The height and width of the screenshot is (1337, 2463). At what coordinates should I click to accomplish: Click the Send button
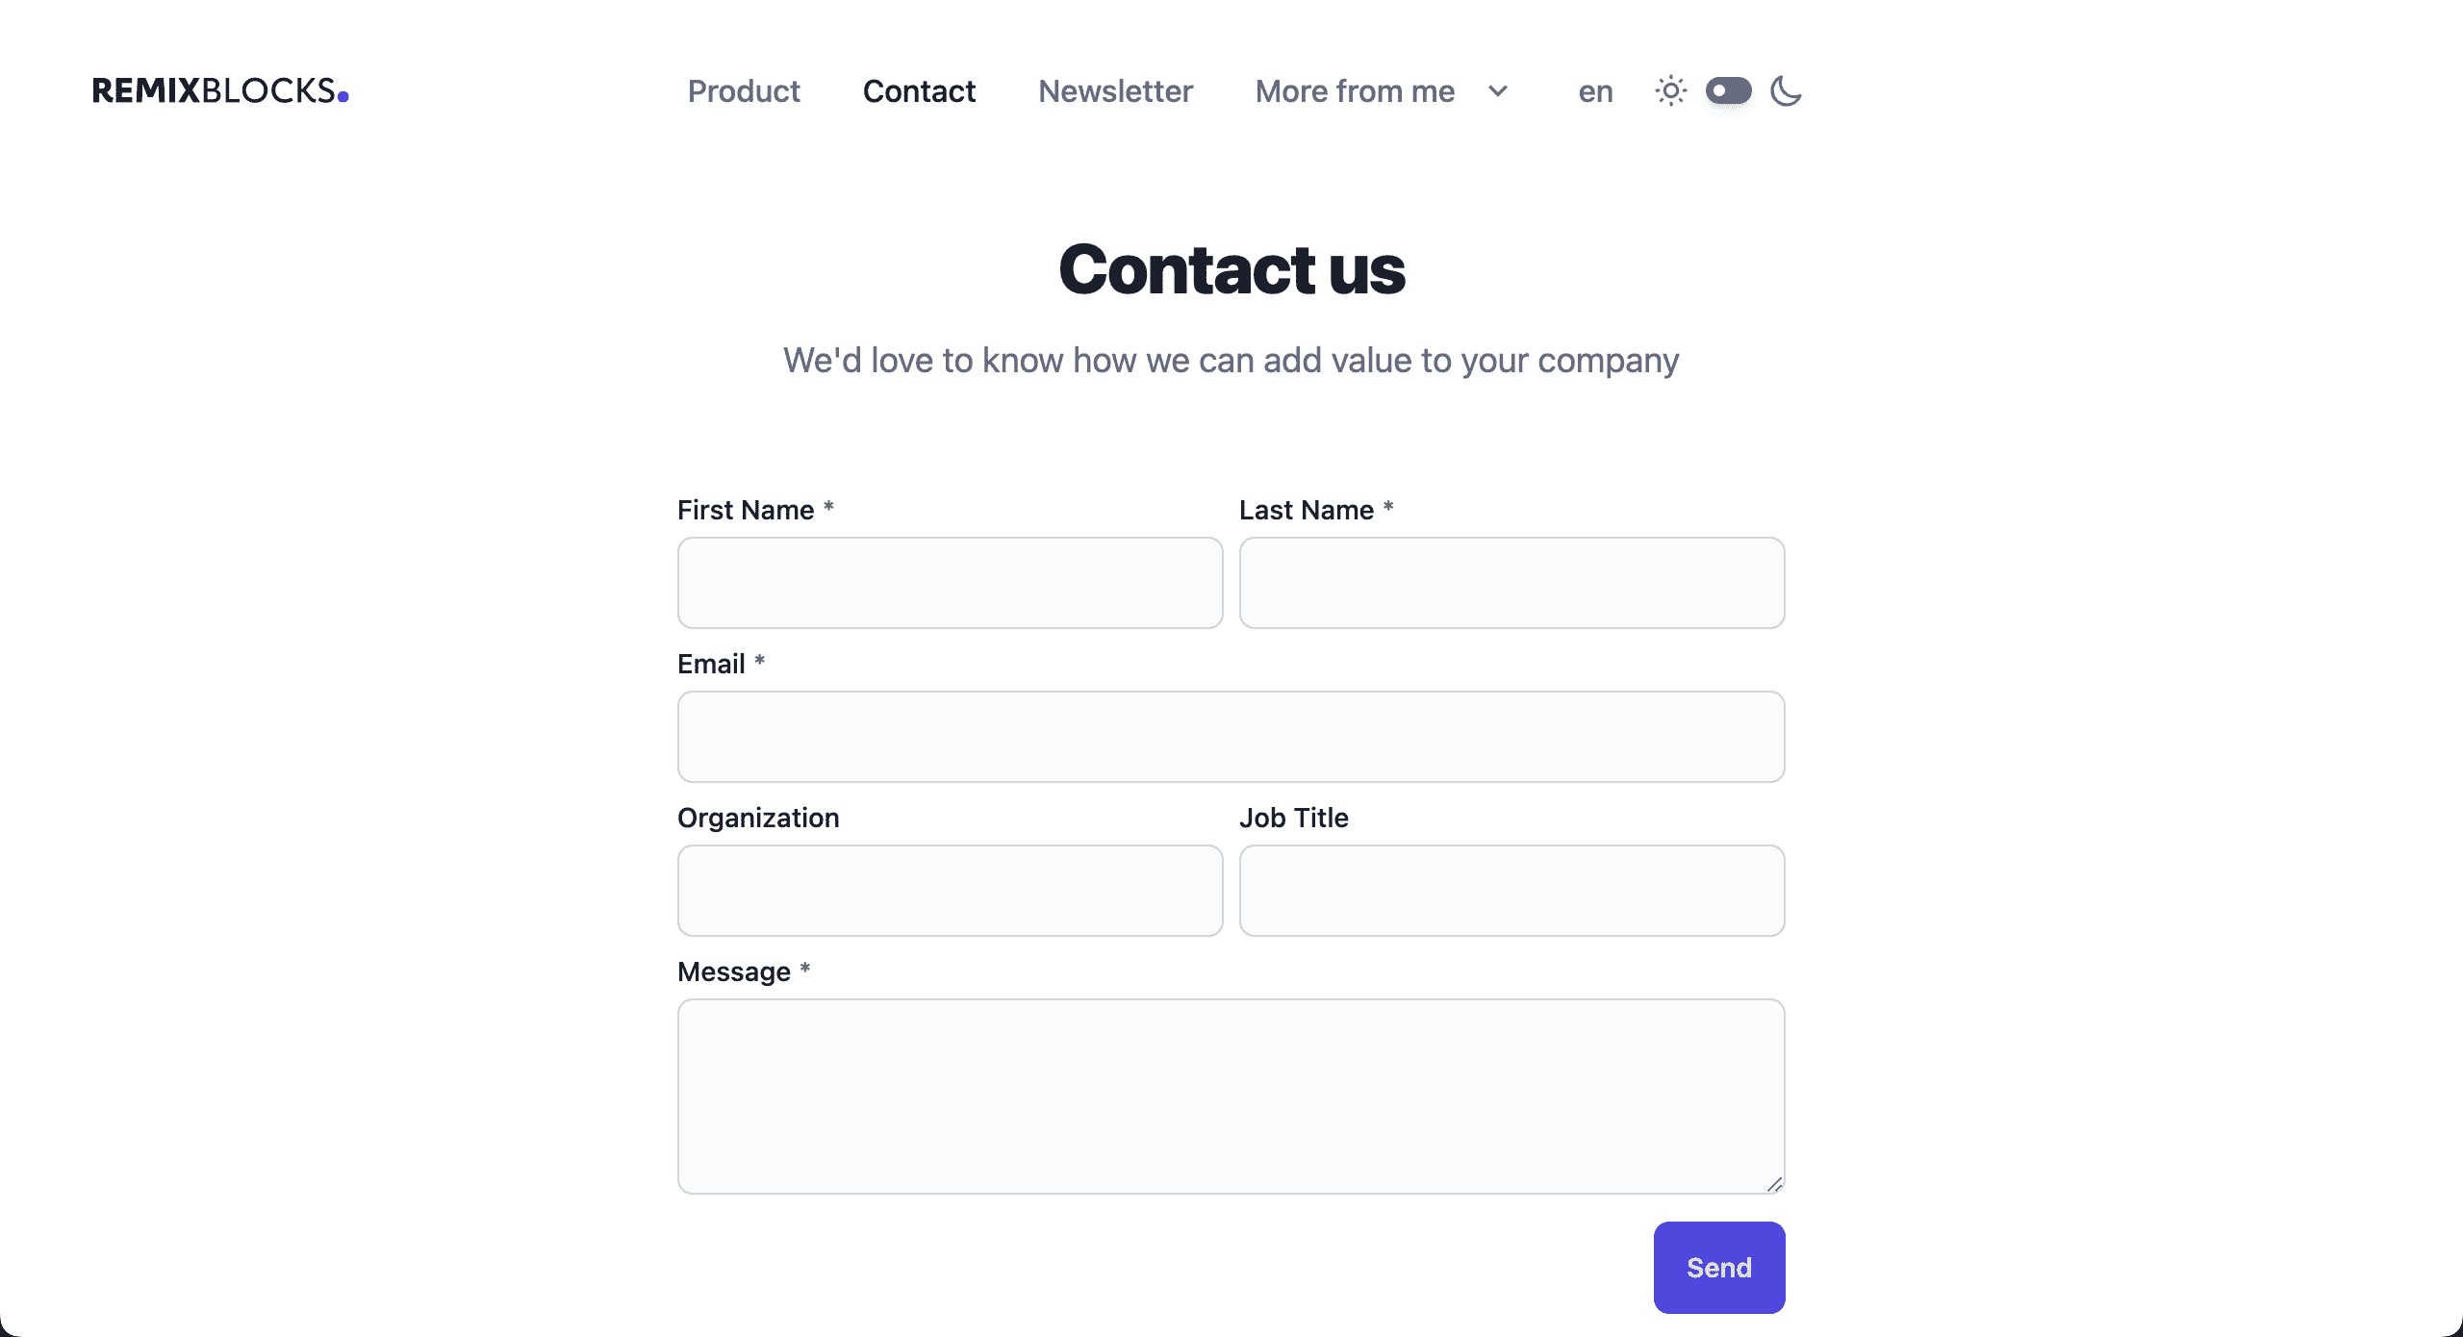point(1720,1266)
